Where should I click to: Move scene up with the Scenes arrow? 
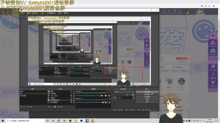pyautogui.click(x=28, y=107)
